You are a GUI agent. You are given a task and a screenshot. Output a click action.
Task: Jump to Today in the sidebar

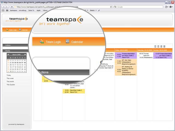point(9,75)
